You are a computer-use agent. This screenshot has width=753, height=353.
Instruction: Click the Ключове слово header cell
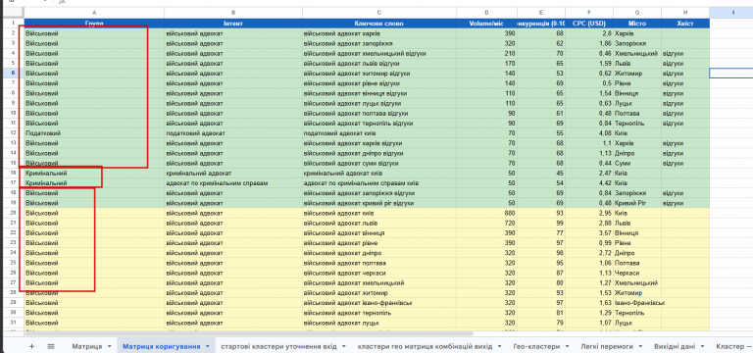pos(379,24)
